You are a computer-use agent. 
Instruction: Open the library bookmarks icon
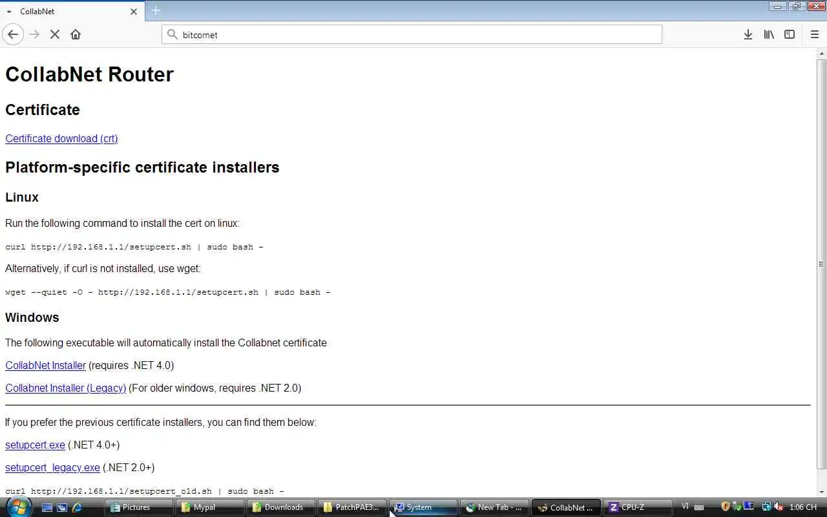[769, 34]
